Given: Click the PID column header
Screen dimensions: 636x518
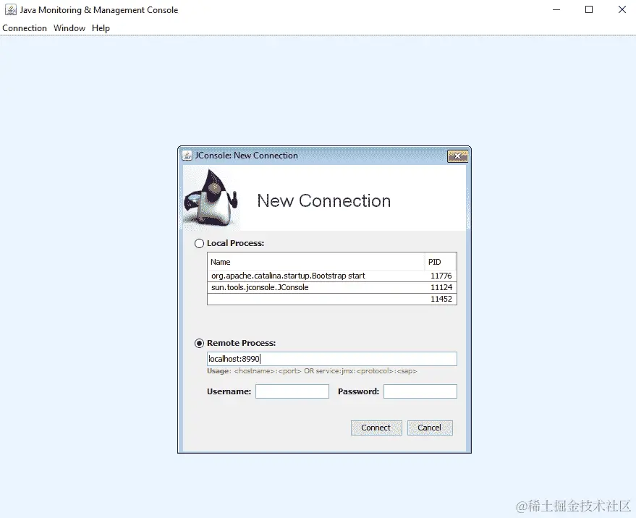Looking at the screenshot, I should 441,262.
